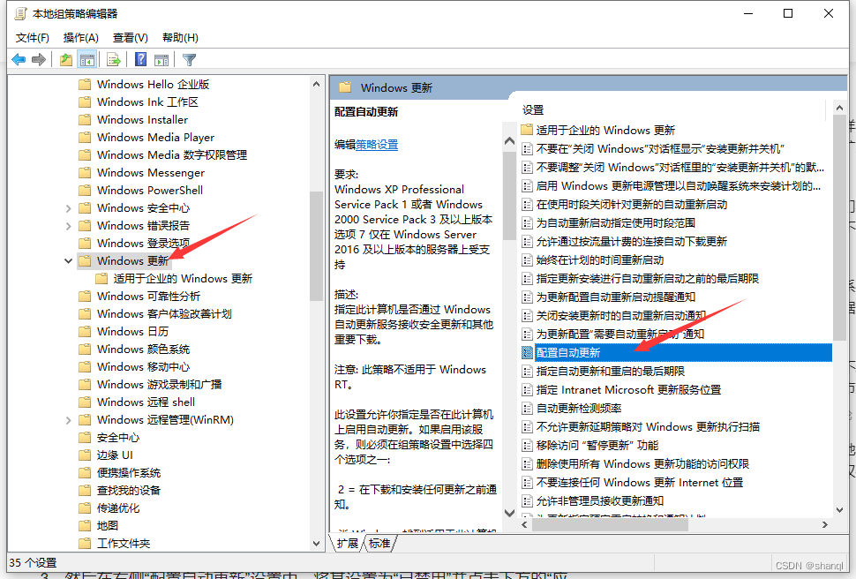Click the Back arrow toolbar icon
The height and width of the screenshot is (579, 856).
tap(19, 59)
